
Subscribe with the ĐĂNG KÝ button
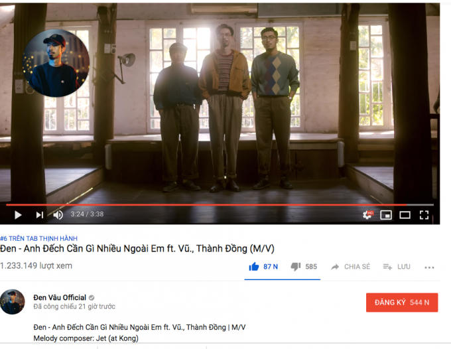coord(402,303)
